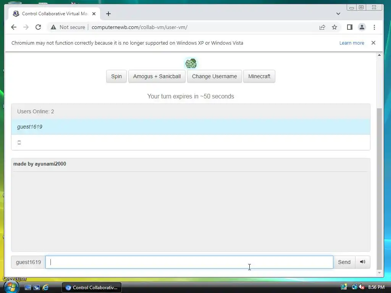The height and width of the screenshot is (293, 391).
Task: Click the muted volume tray icon
Action: coord(362,287)
